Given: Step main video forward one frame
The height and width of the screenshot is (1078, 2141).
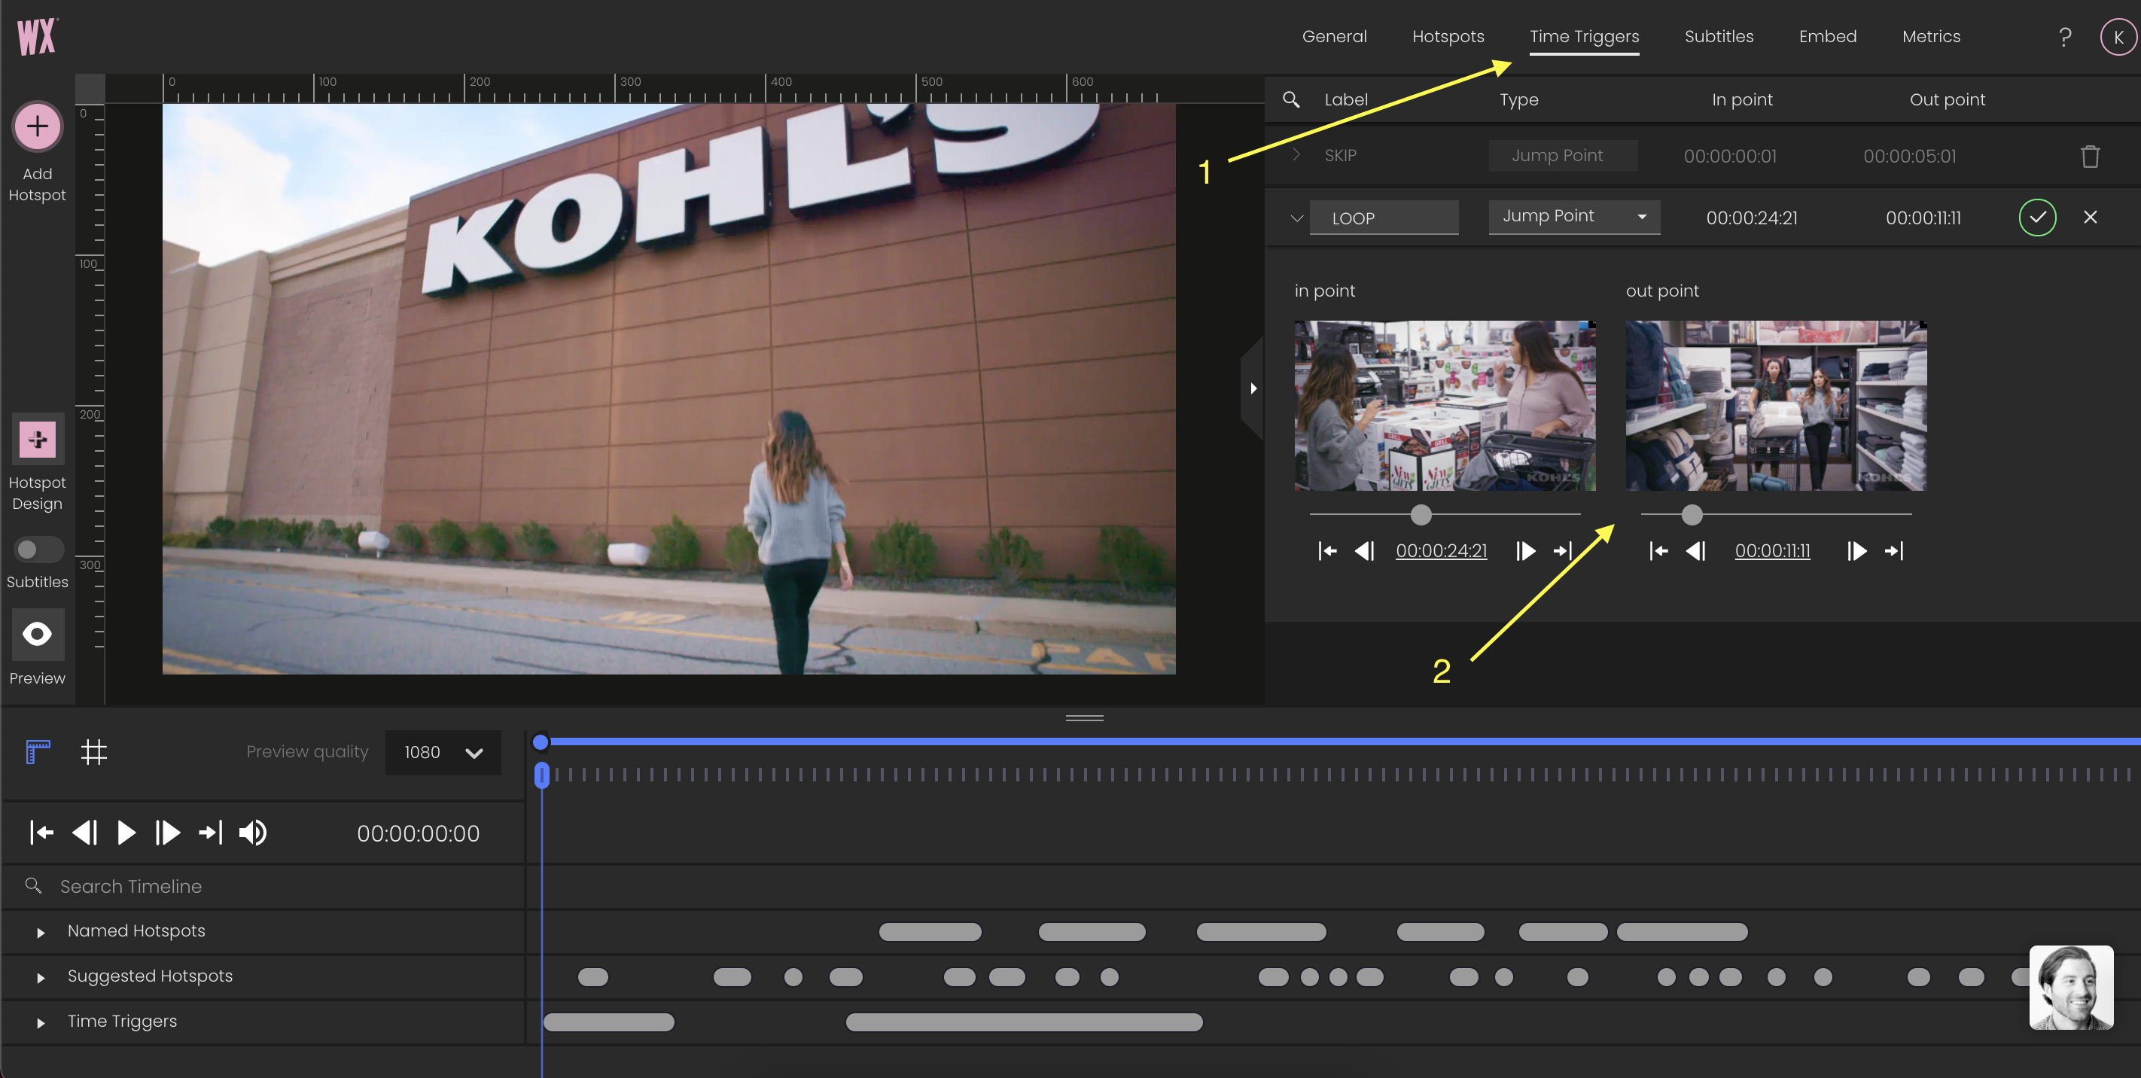Looking at the screenshot, I should pyautogui.click(x=168, y=832).
